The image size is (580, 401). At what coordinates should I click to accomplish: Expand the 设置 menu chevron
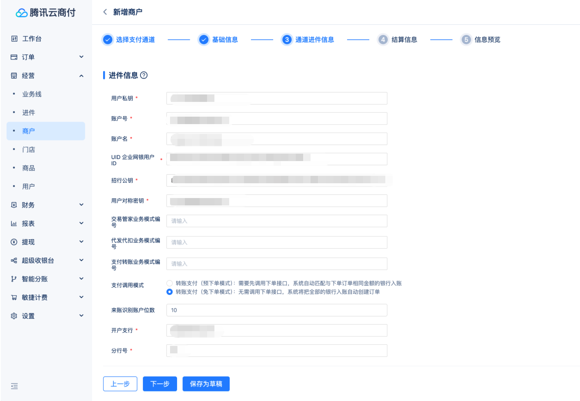tap(81, 316)
